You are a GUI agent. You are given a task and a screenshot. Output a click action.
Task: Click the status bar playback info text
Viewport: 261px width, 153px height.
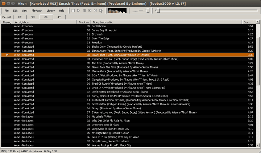tap(29, 151)
